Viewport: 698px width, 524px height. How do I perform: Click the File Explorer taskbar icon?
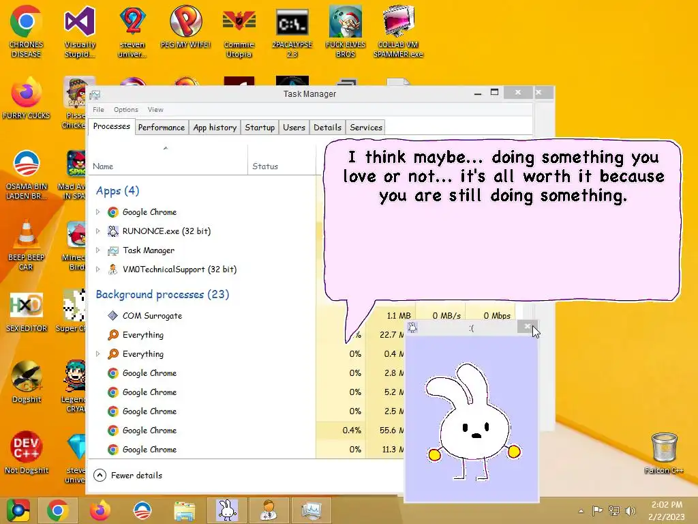[184, 510]
